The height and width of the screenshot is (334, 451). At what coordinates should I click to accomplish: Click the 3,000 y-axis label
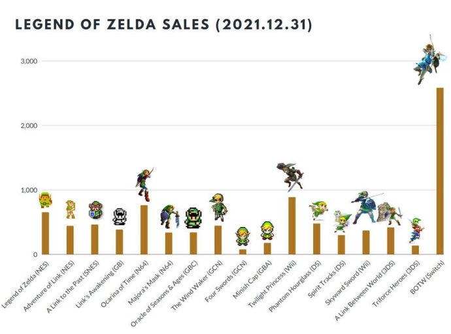coord(28,61)
